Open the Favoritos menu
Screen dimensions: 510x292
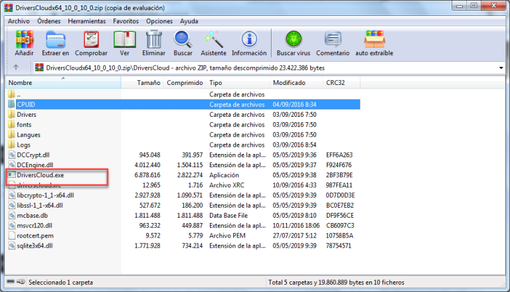pos(126,21)
